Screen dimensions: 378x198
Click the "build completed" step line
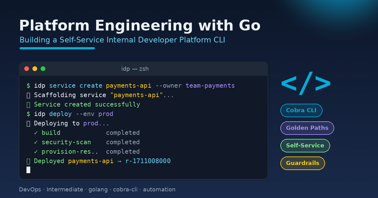coord(87,133)
